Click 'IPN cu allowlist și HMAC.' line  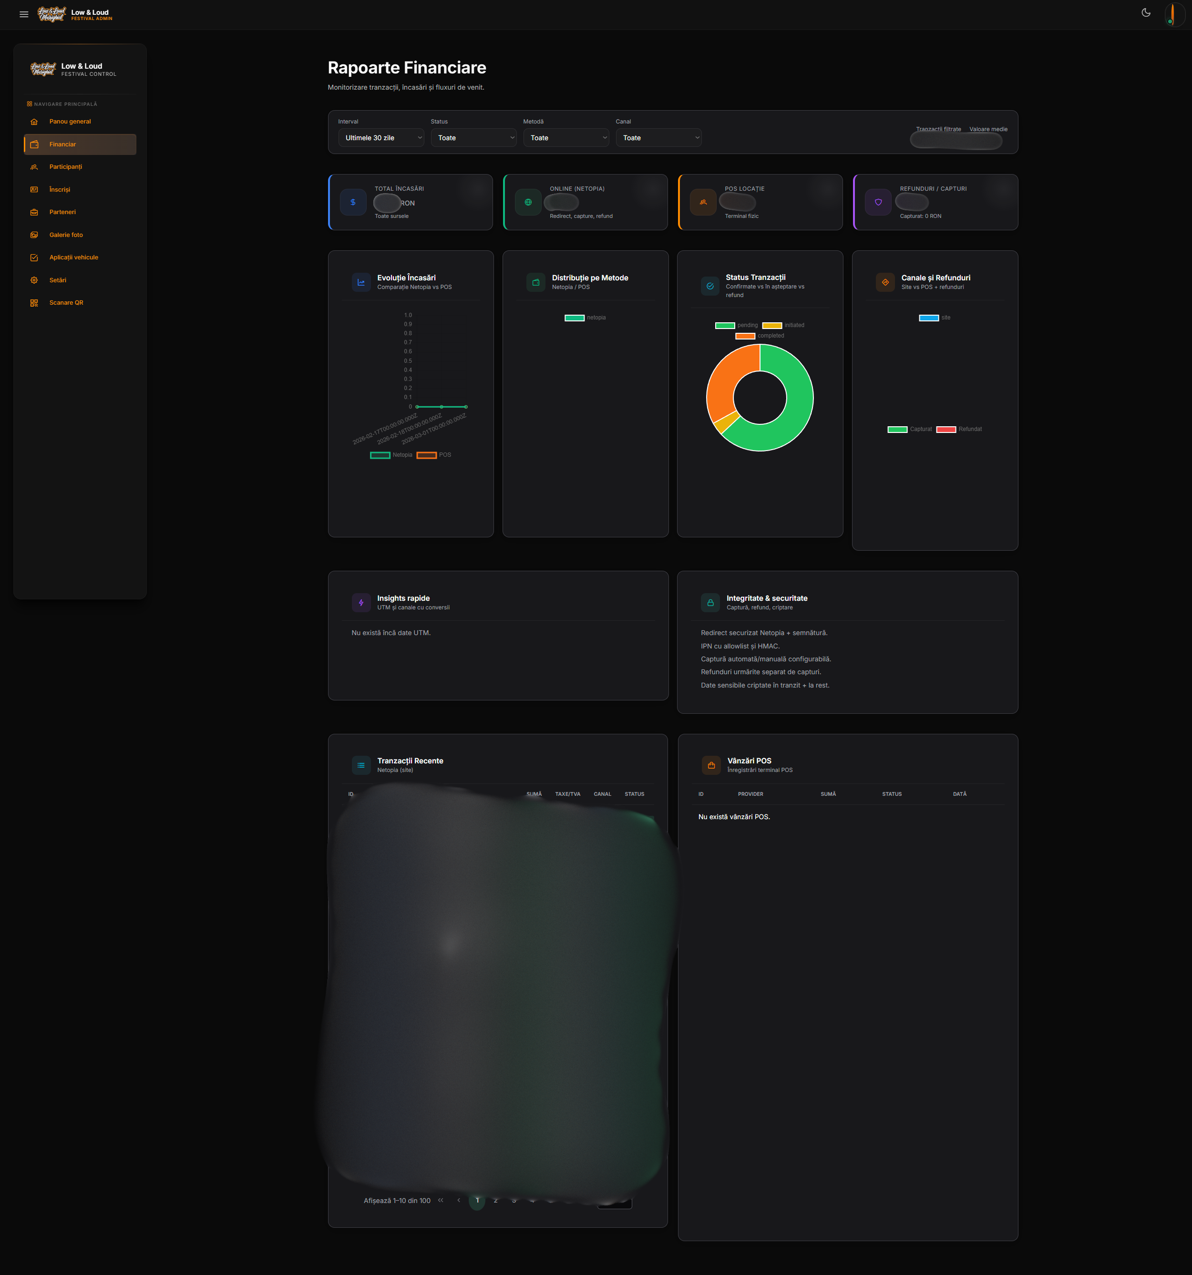click(740, 647)
